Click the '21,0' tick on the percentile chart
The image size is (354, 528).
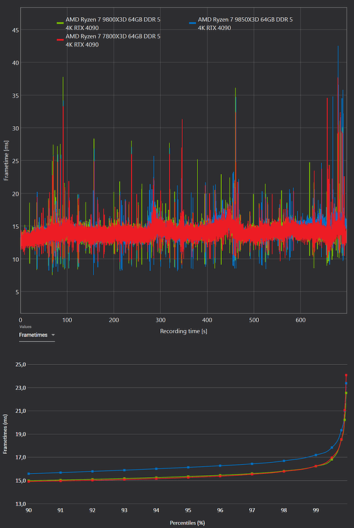point(21,411)
